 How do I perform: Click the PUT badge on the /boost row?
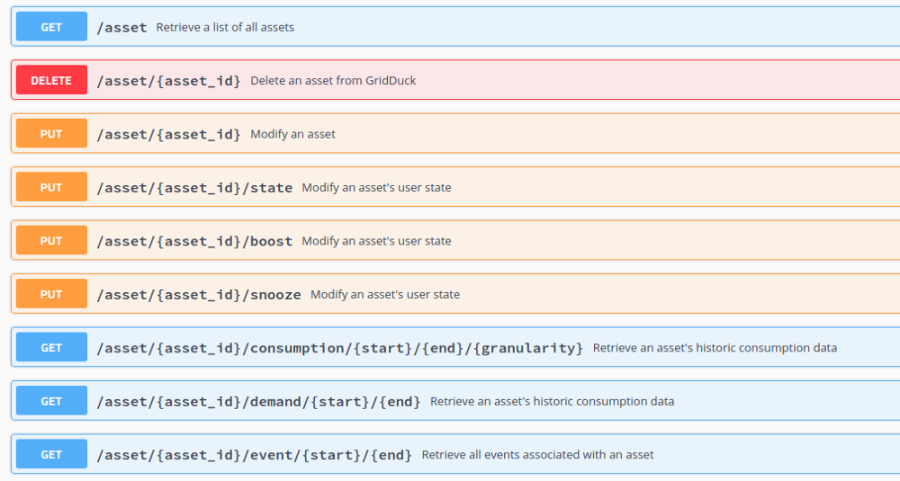click(x=51, y=241)
